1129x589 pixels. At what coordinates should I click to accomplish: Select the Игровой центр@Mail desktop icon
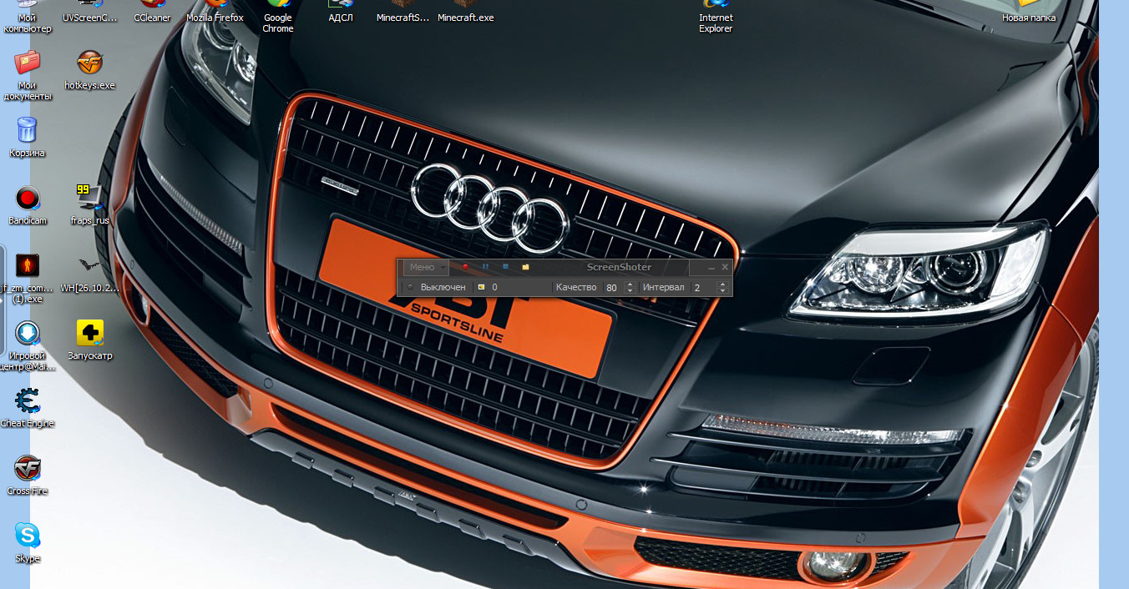pos(28,345)
